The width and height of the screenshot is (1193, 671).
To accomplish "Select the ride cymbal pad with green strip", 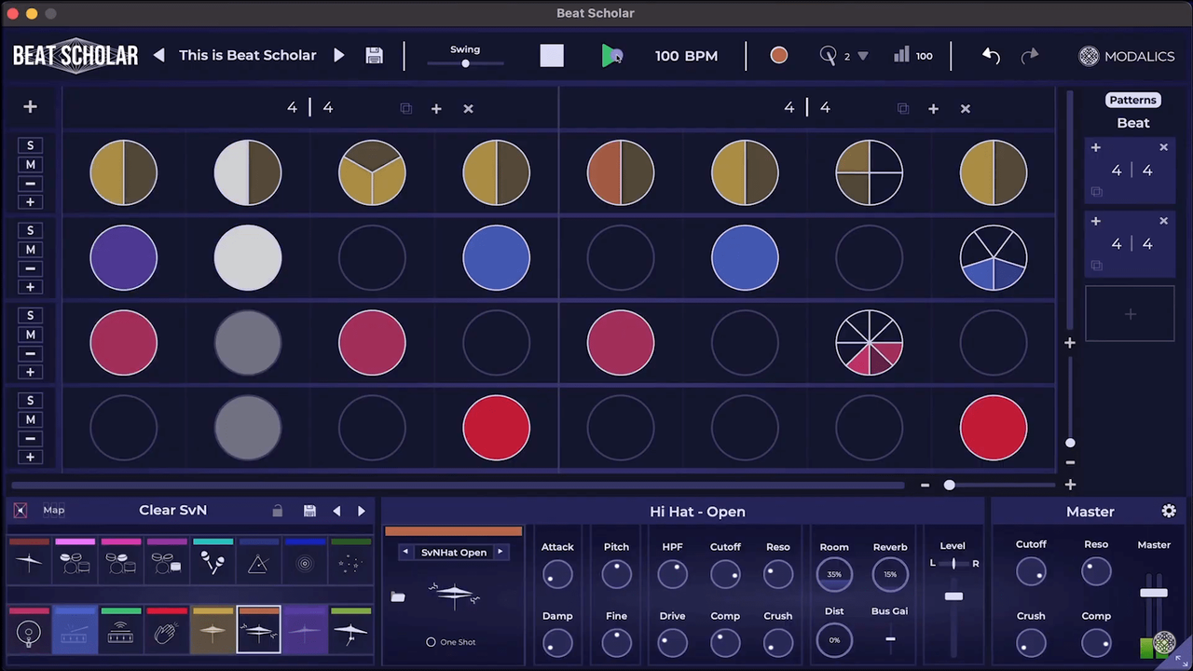I will click(350, 630).
